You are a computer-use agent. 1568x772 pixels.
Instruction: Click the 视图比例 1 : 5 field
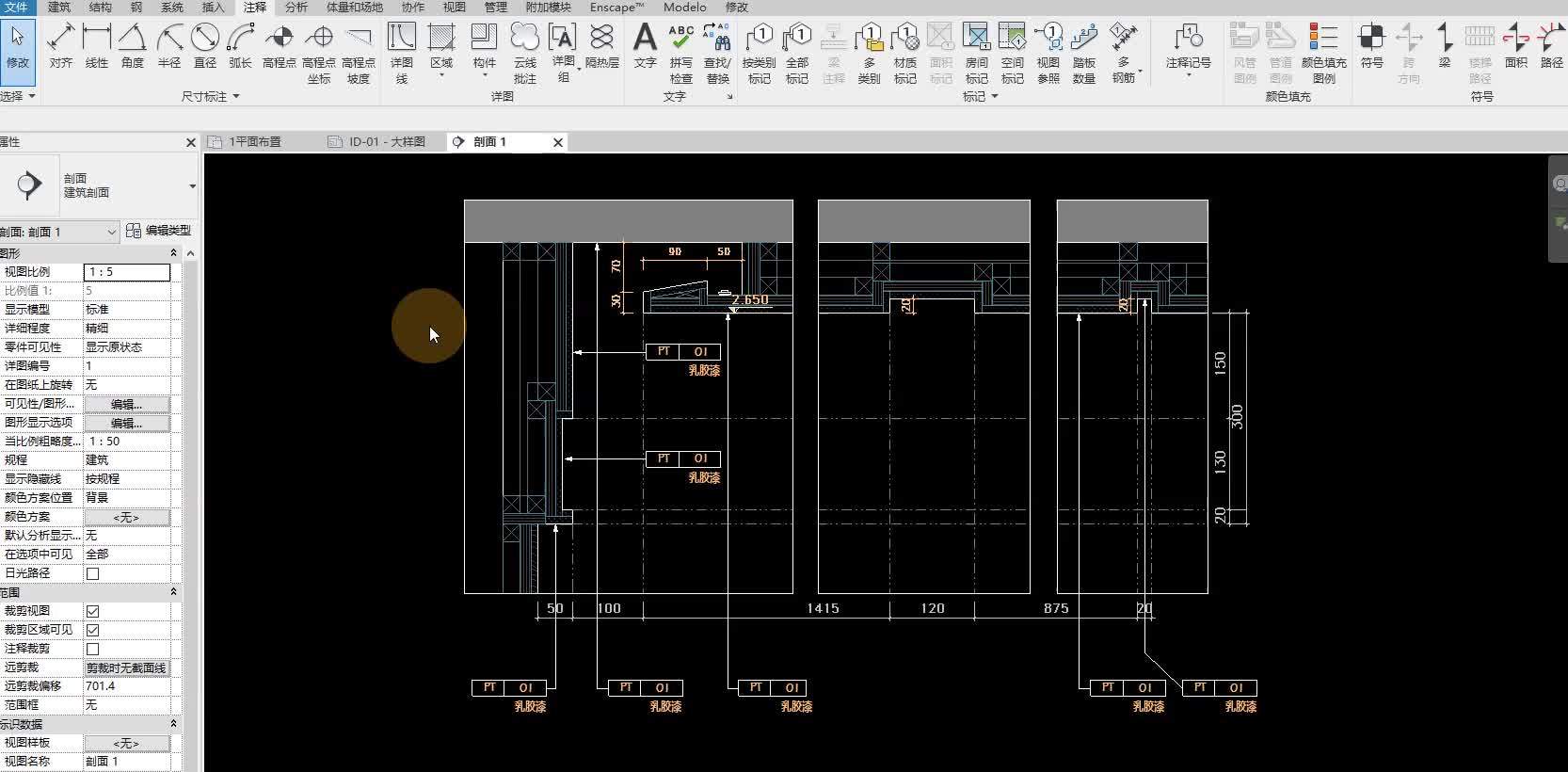pos(127,272)
